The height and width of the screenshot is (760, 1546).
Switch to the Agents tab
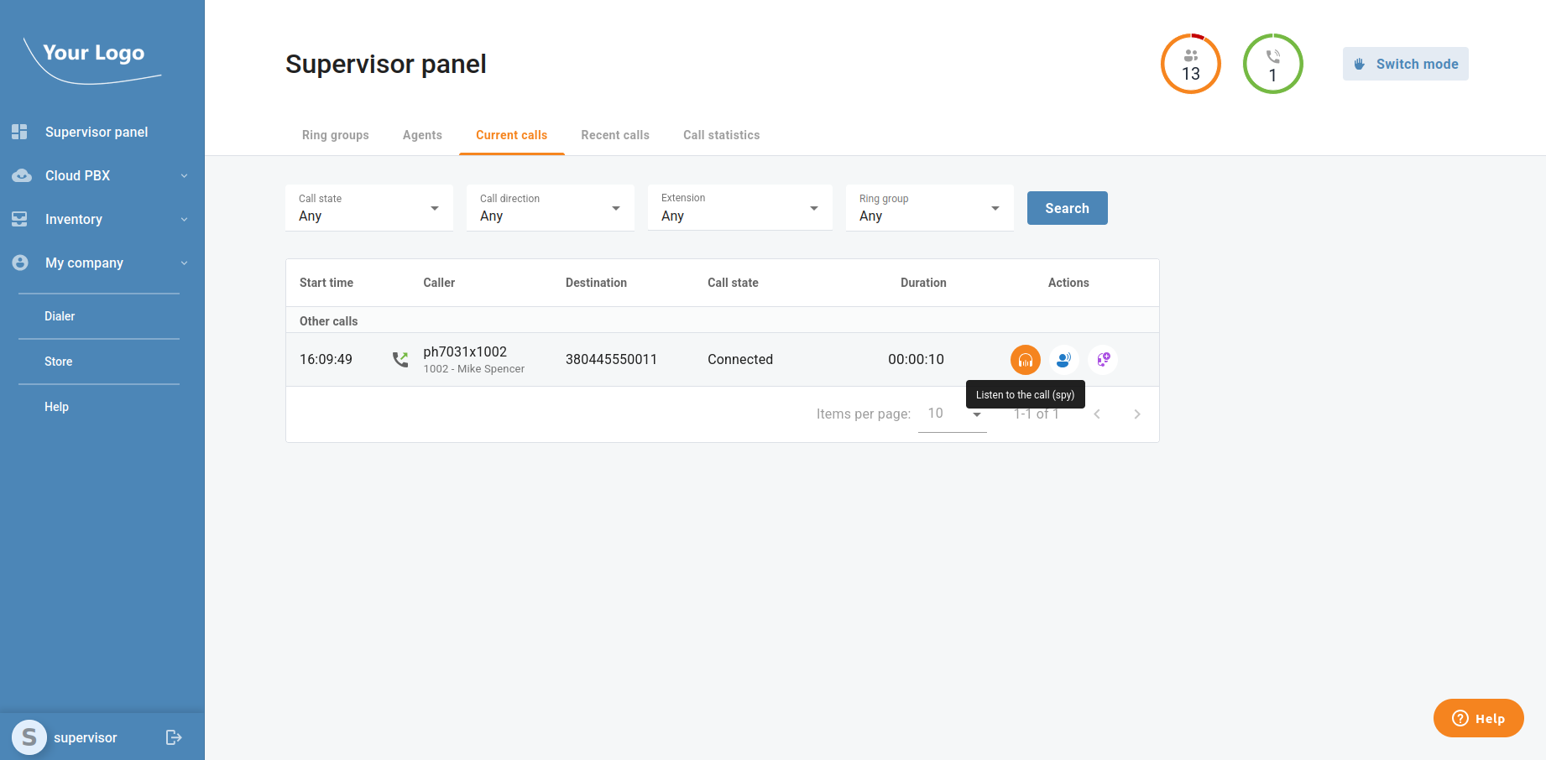[422, 135]
